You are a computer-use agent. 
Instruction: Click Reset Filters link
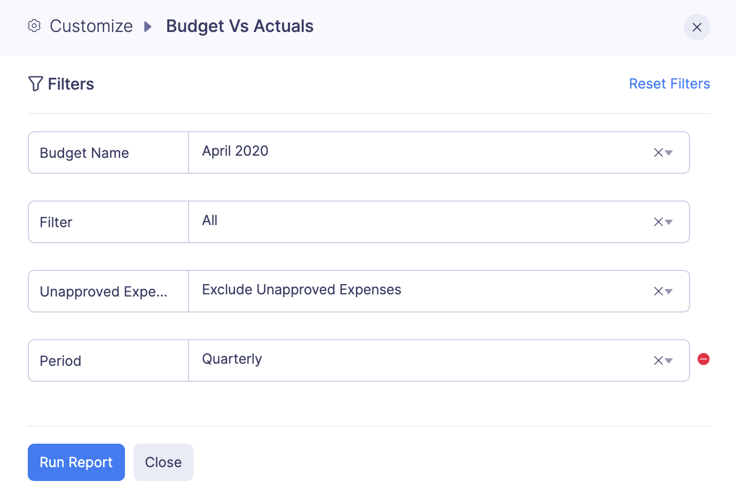[669, 84]
